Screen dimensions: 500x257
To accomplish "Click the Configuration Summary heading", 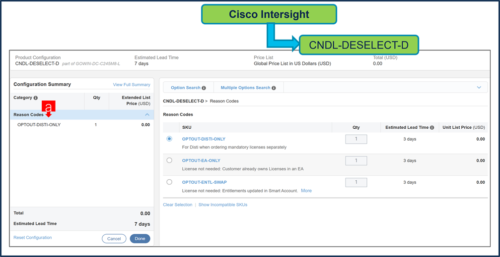I will (x=42, y=84).
